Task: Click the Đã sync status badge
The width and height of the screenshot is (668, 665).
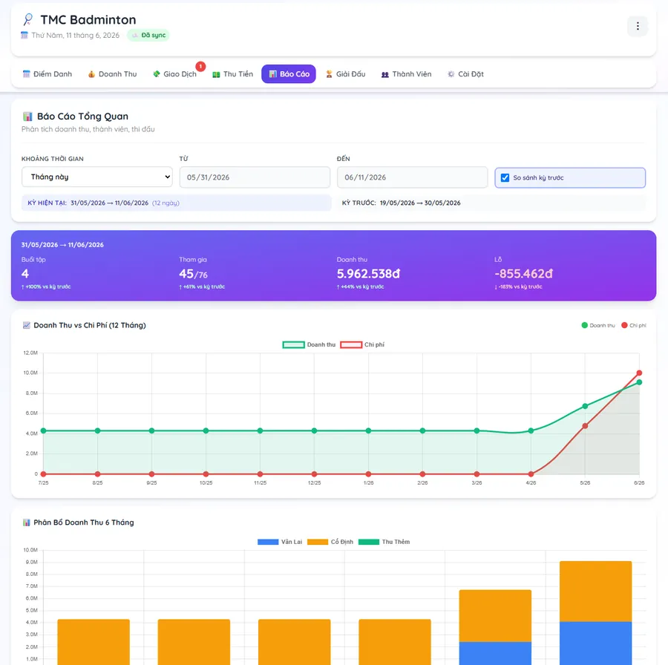Action: coord(148,36)
